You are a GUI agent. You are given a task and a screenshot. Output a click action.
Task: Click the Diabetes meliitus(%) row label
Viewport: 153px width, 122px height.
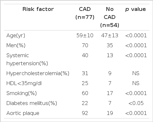click(32, 103)
